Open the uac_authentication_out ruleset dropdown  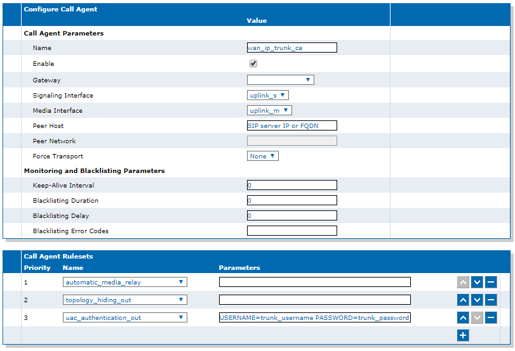(125, 317)
